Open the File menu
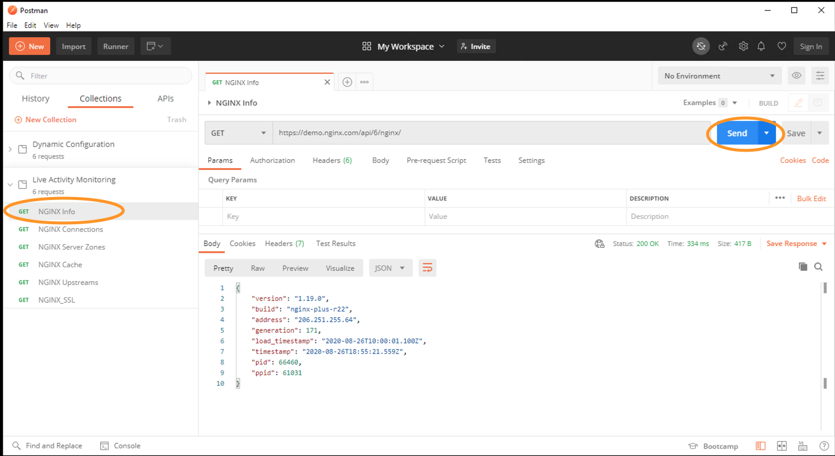 tap(12, 25)
